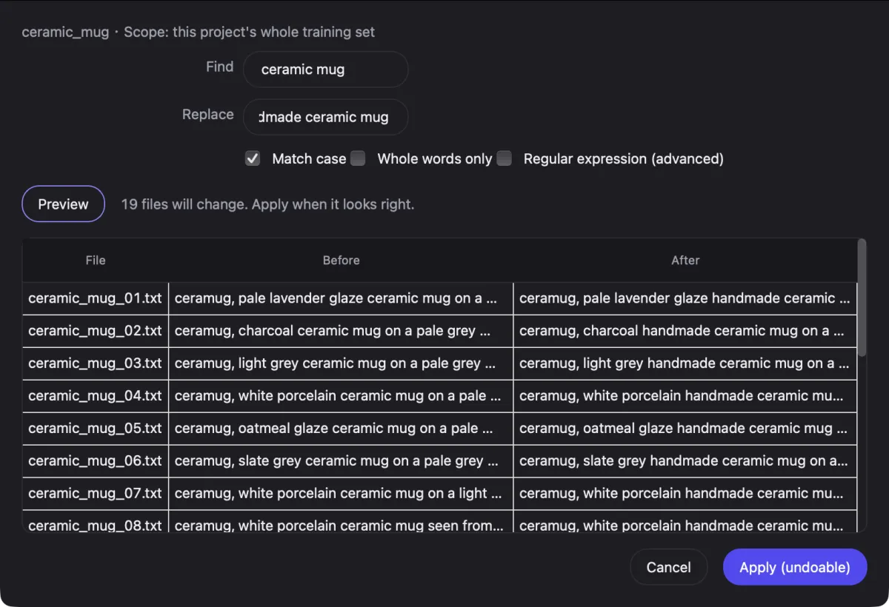Click the 'Replace' field label
The image size is (889, 607).
coord(207,115)
